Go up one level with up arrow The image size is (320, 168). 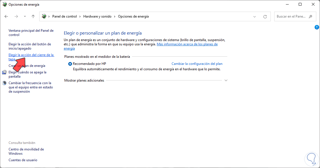33,16
